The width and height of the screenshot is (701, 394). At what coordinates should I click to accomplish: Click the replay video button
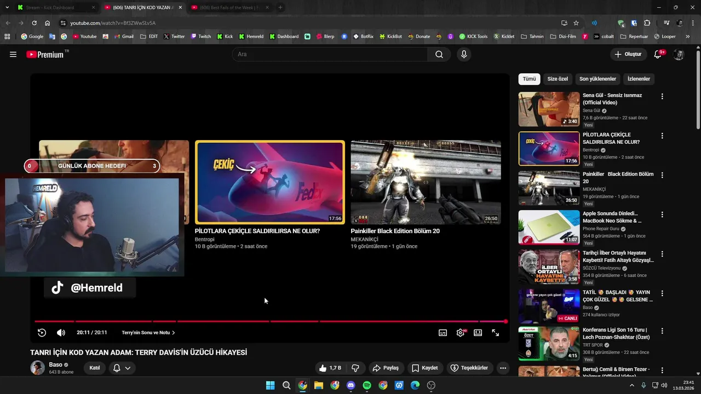pos(42,333)
